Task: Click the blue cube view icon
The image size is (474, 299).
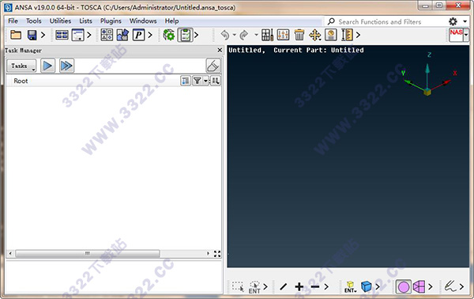Action: [x=366, y=286]
